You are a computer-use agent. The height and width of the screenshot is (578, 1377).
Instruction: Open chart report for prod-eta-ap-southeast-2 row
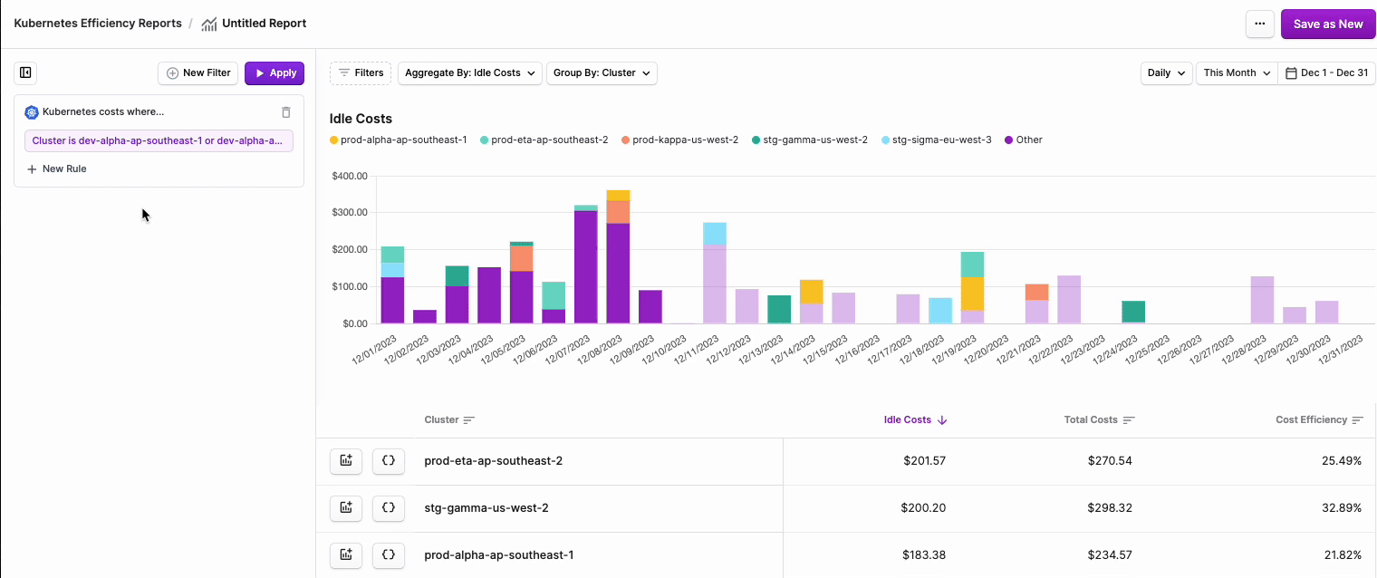click(x=346, y=460)
